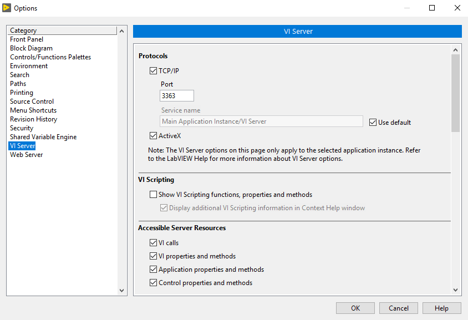Enable Show VI Scripting functions, properties and methods
The height and width of the screenshot is (320, 468).
(152, 194)
